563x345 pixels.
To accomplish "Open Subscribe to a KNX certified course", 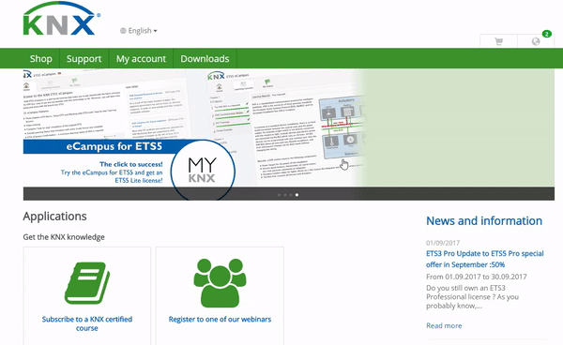I will tap(87, 323).
